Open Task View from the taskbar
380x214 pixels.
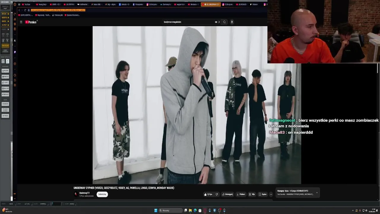pos(186,210)
